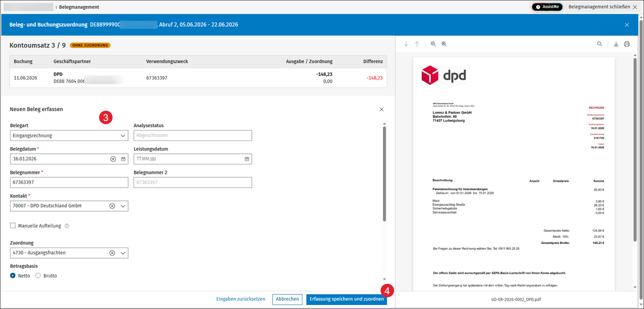This screenshot has width=644, height=309.
Task: Focus the Belegnummer 2 input field
Action: click(x=193, y=183)
